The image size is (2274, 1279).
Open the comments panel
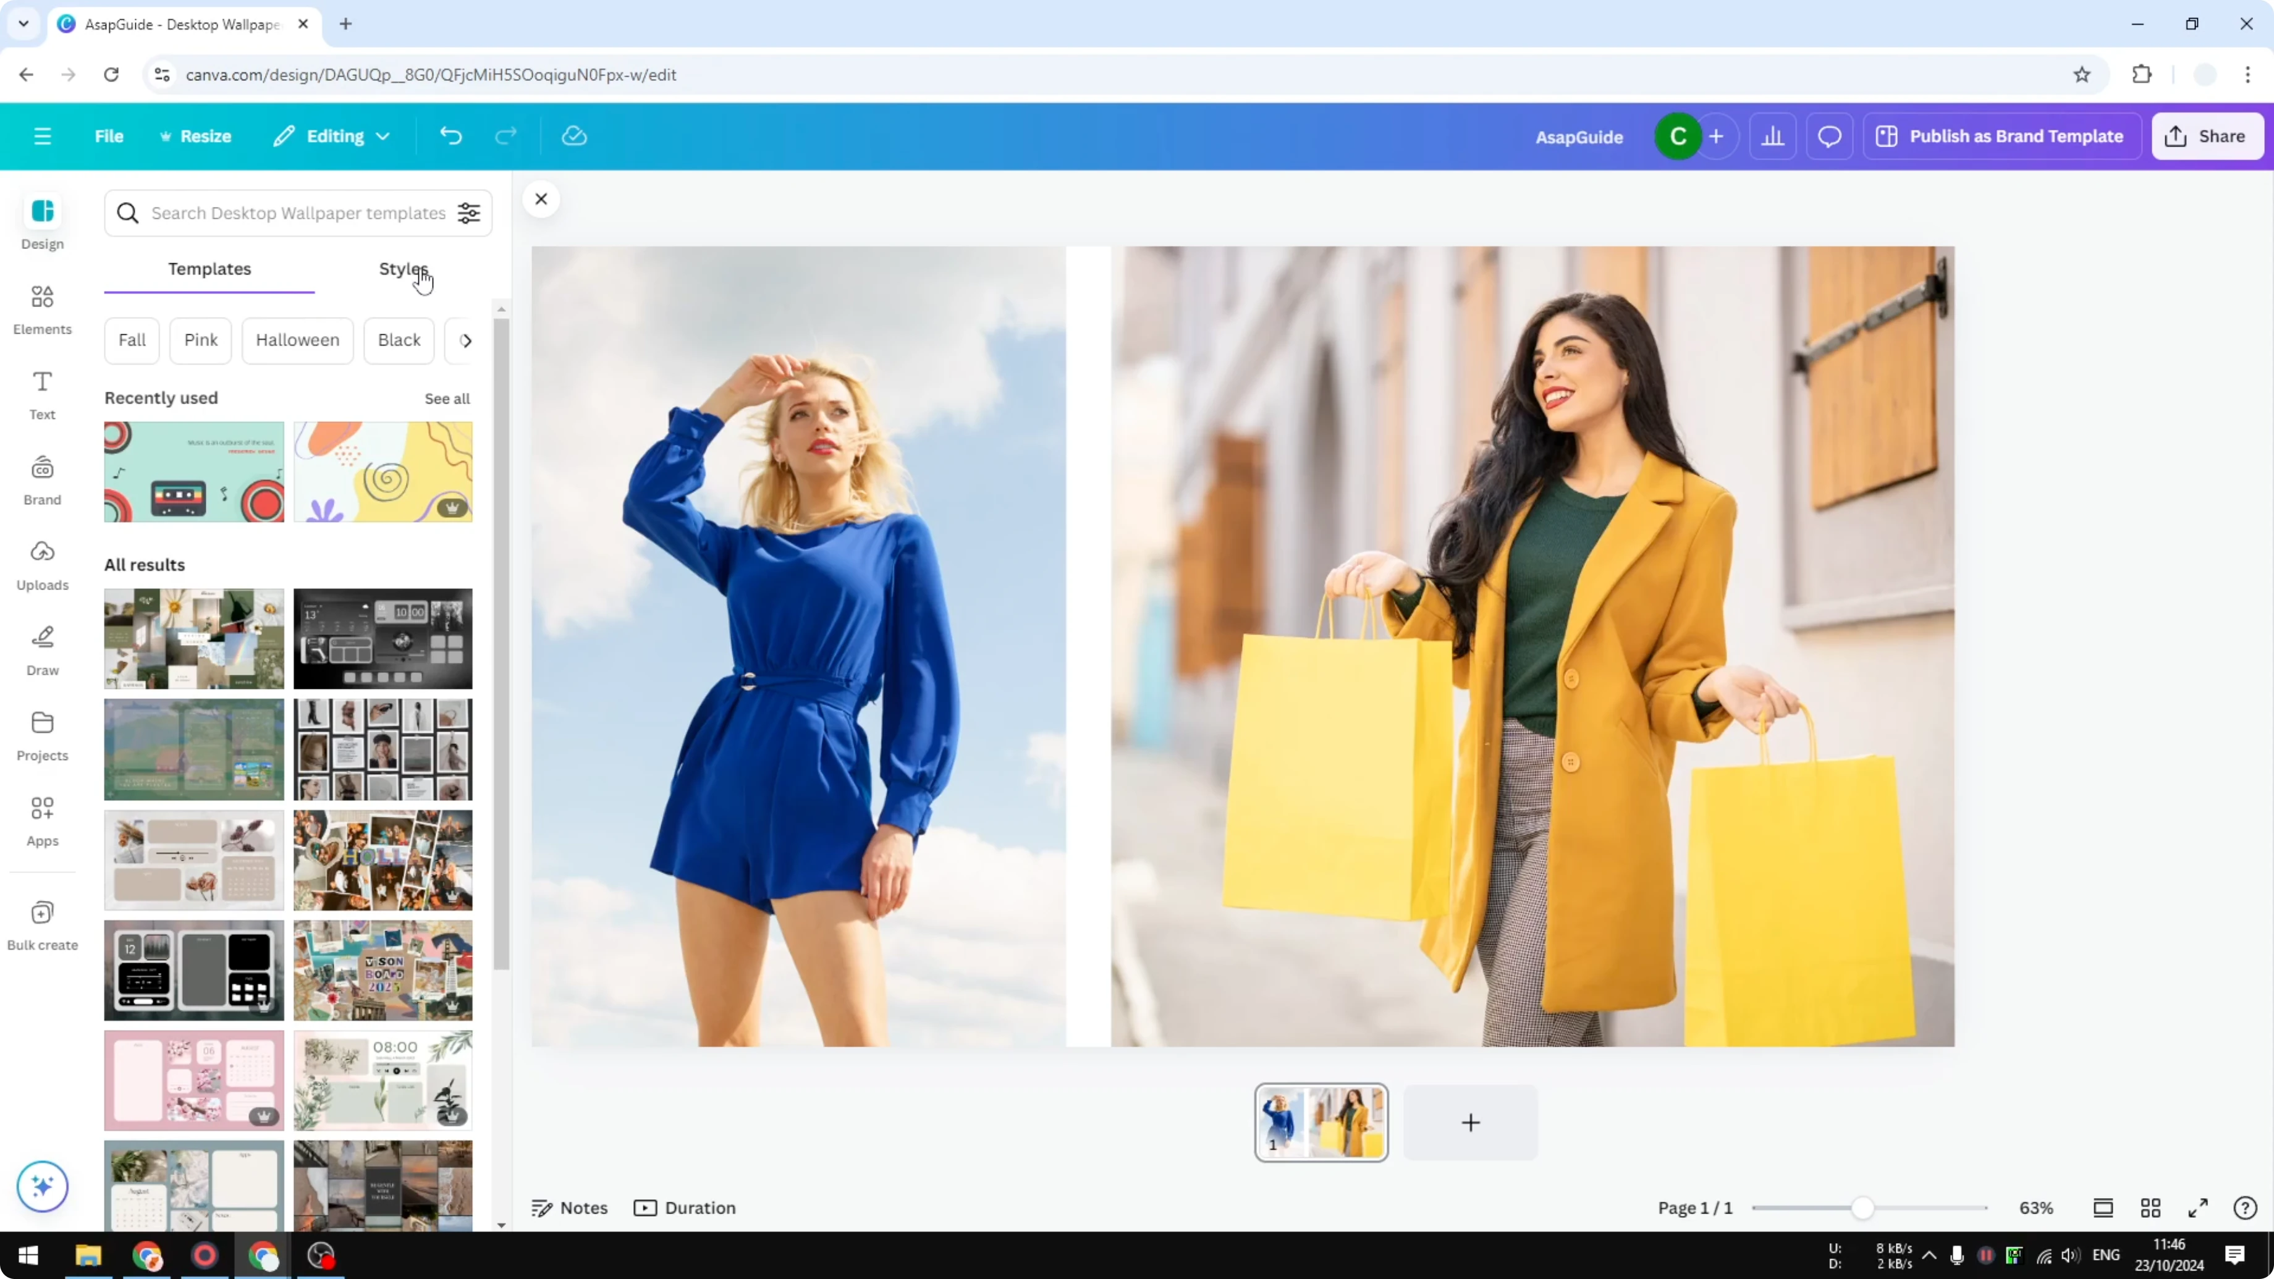click(x=1829, y=135)
